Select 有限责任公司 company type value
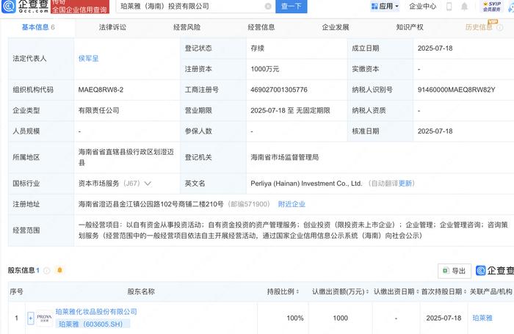This screenshot has width=514, height=334. pyautogui.click(x=98, y=110)
